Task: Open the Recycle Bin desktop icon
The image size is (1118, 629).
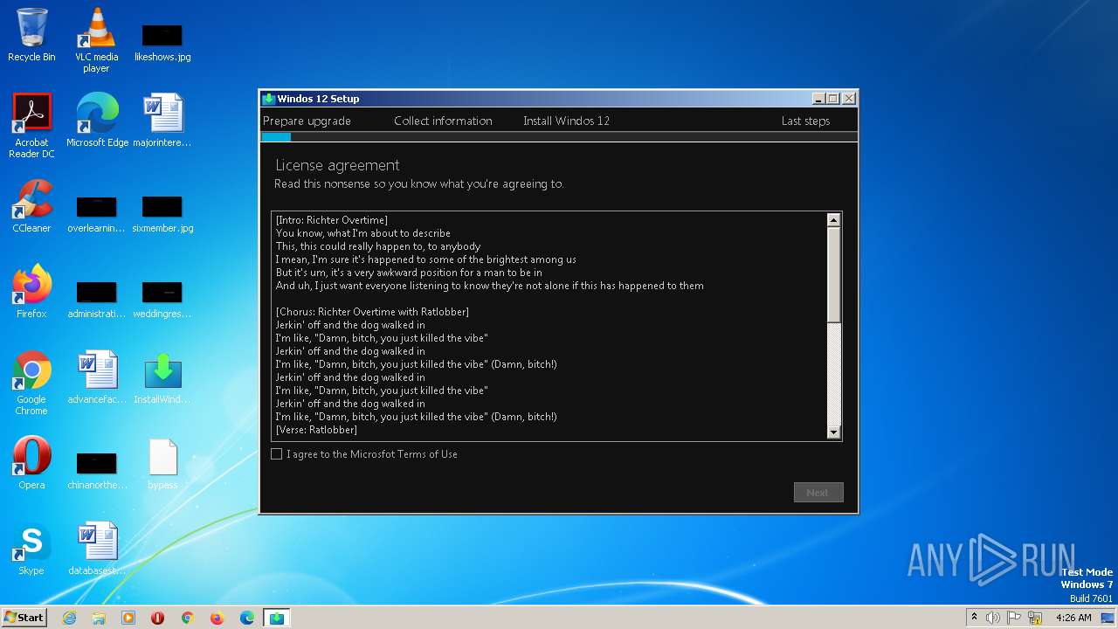Action: point(31,35)
